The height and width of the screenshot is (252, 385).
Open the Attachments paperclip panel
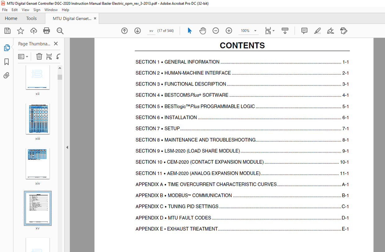[7, 76]
